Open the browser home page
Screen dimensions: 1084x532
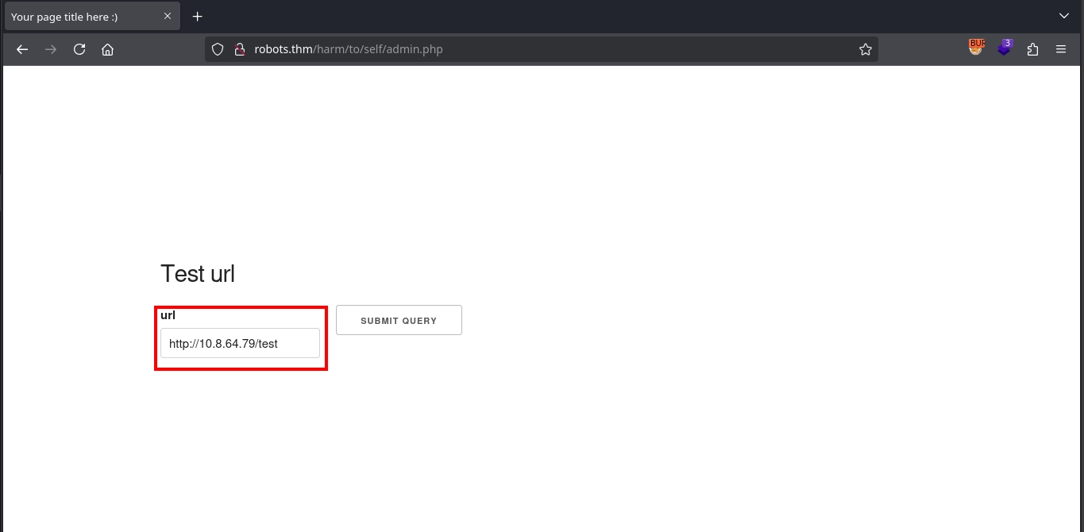[x=108, y=49]
